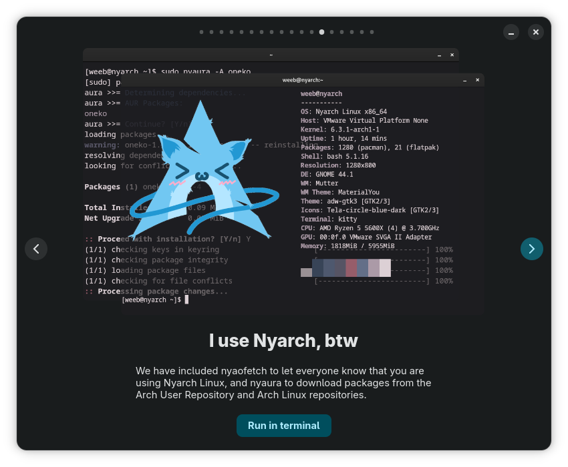Viewport: 568px width, 467px height.
Task: Close the Nyarch tour window
Action: pos(536,32)
